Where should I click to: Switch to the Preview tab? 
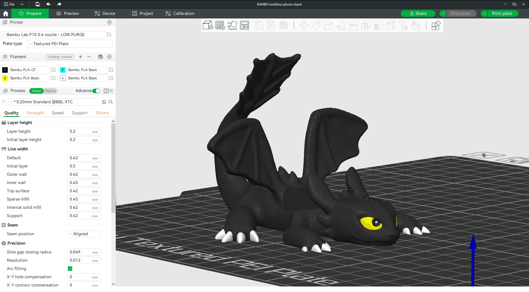coord(68,13)
